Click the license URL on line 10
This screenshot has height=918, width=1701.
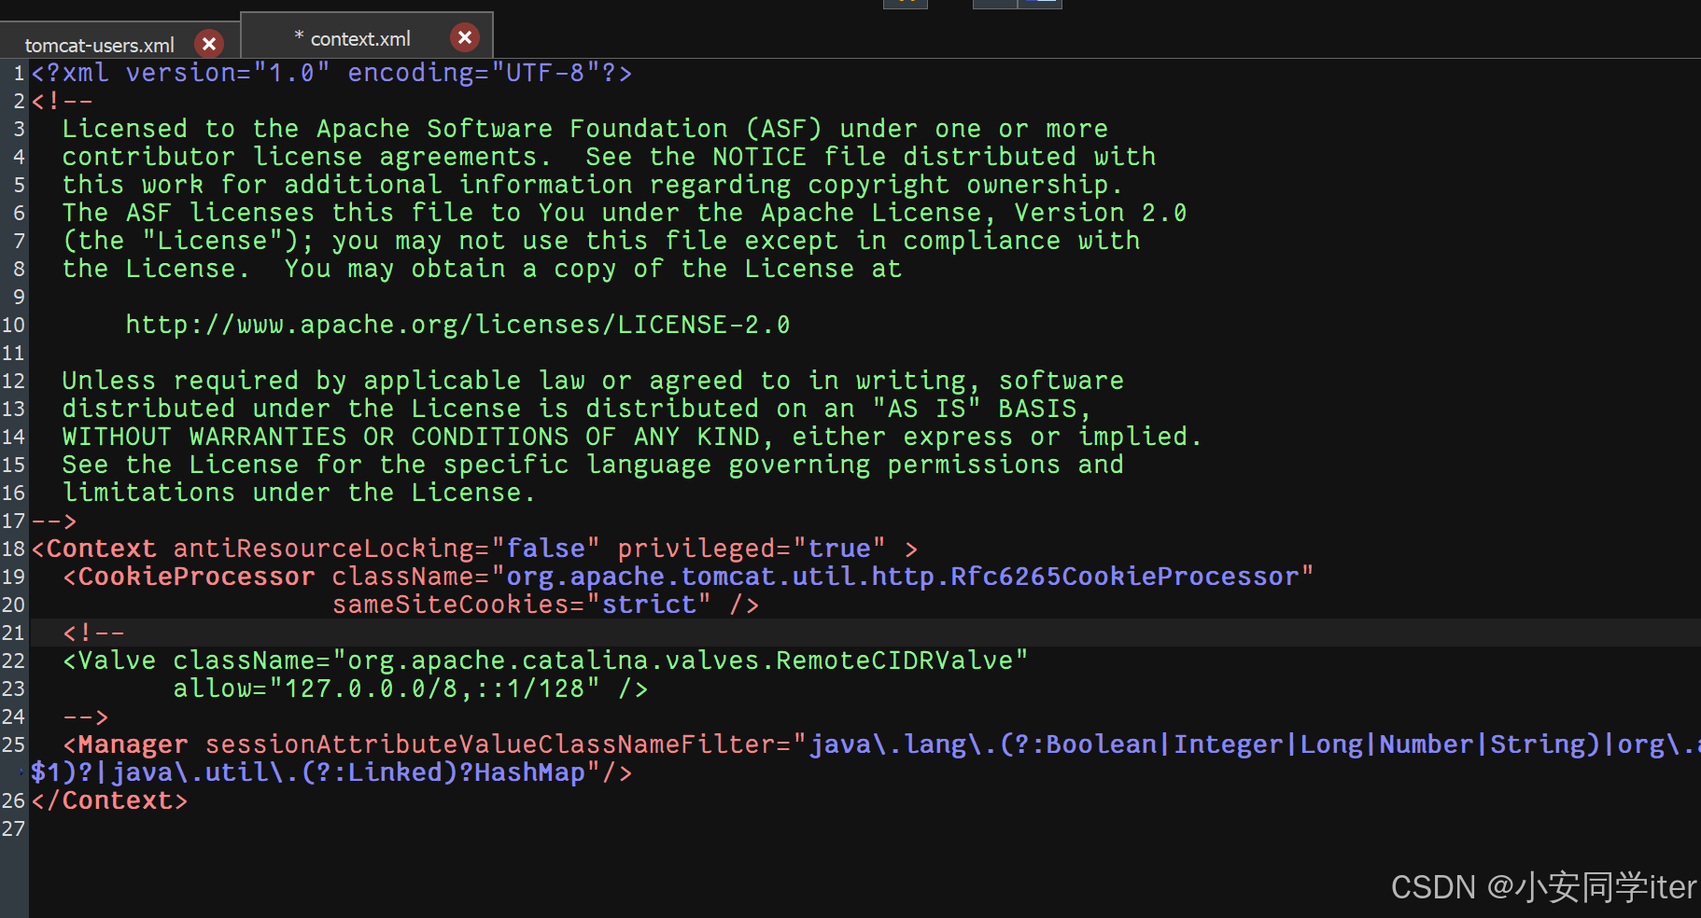click(x=457, y=325)
